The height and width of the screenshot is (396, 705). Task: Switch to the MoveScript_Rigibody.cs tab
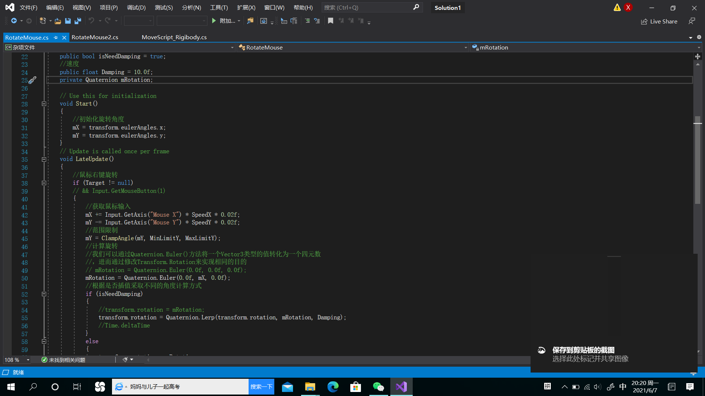point(174,37)
